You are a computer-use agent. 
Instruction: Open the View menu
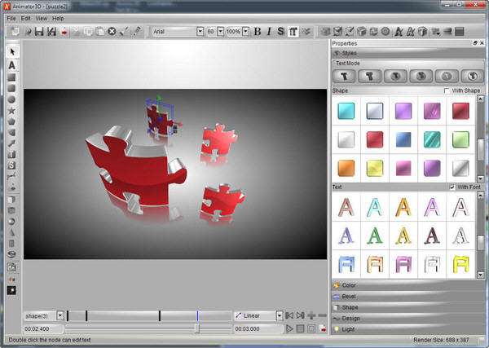click(41, 18)
